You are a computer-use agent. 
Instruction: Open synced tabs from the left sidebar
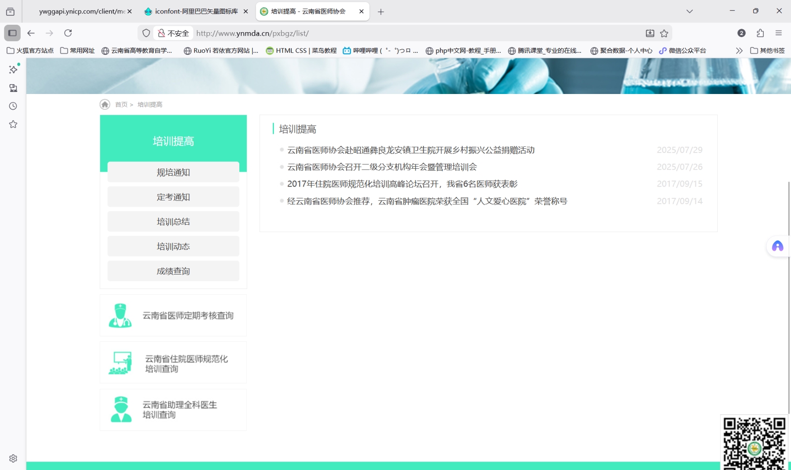coord(13,88)
